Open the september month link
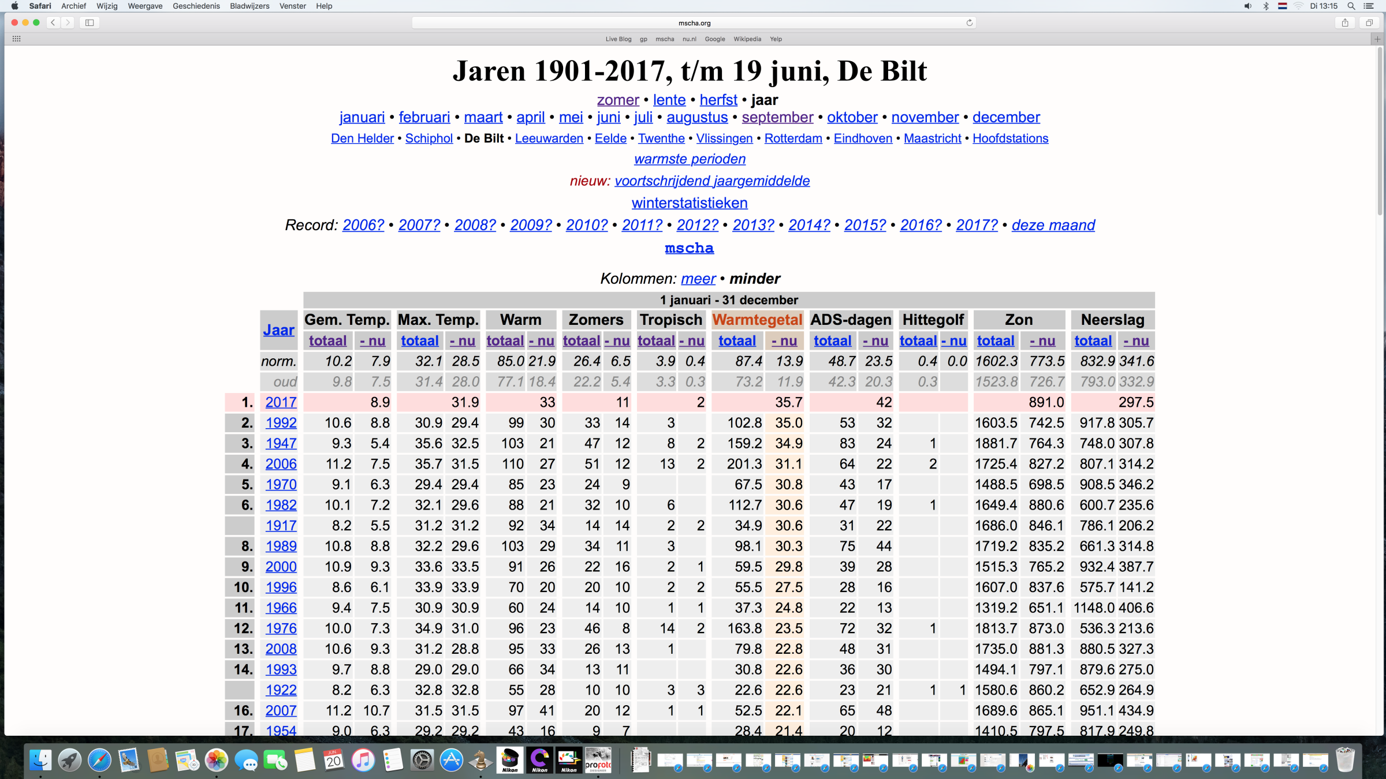The width and height of the screenshot is (1386, 779). point(777,117)
